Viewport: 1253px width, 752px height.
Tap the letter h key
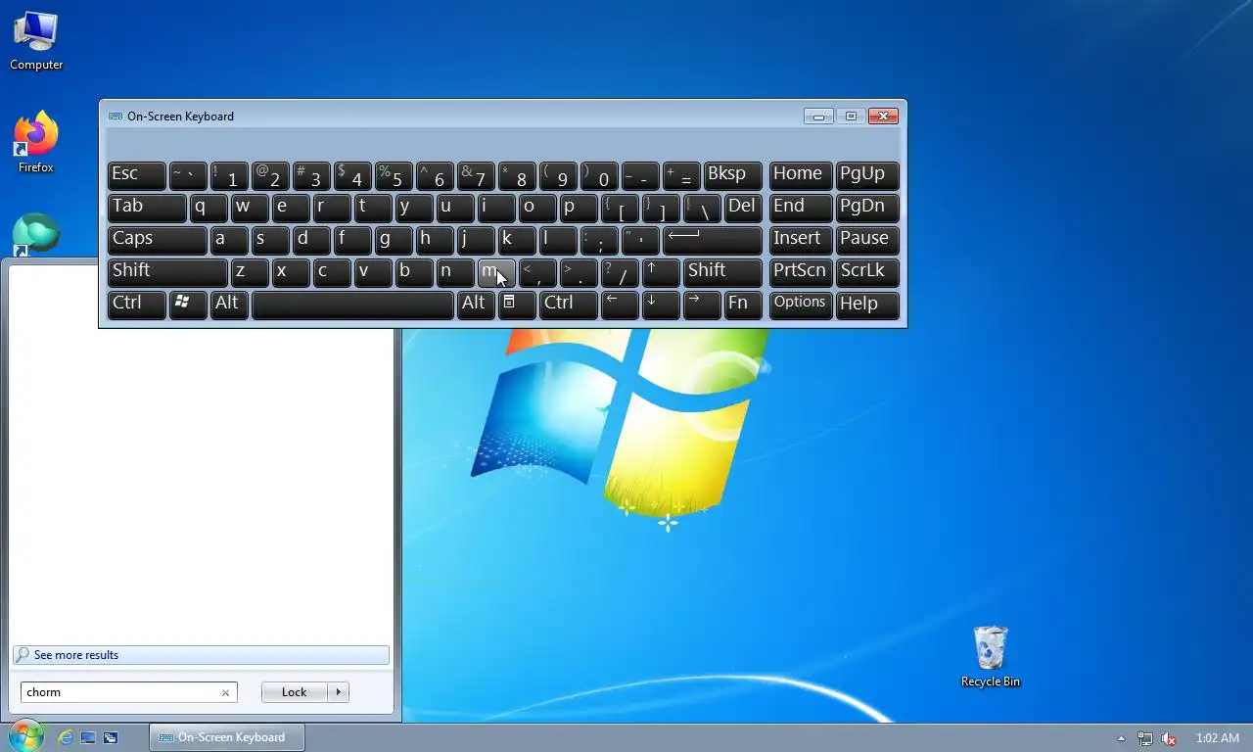435,240
